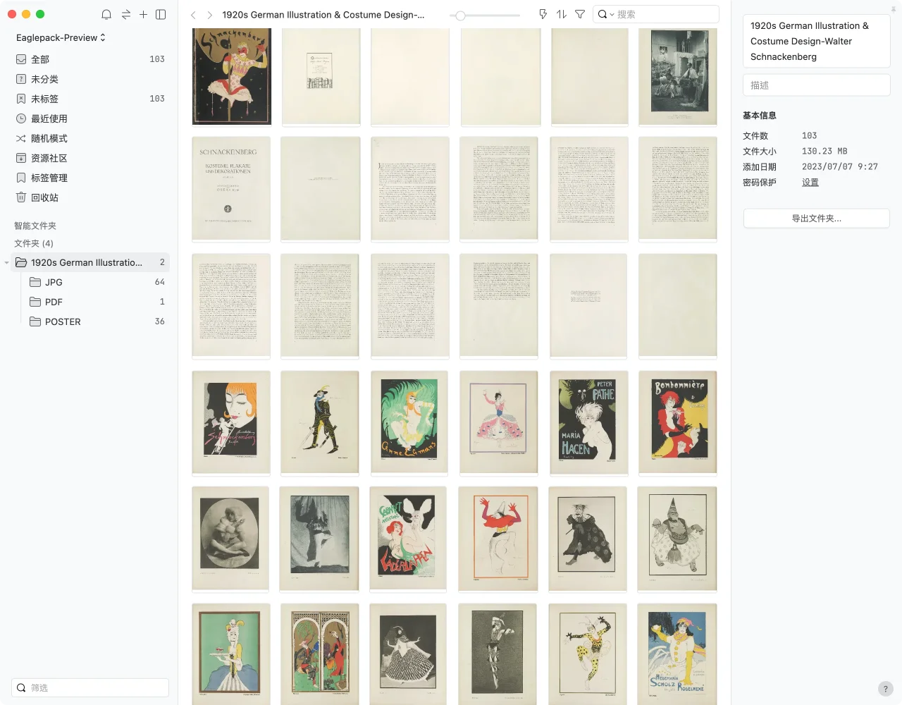Open the two arched panels illustration thumbnail
The image size is (902, 705).
click(320, 654)
